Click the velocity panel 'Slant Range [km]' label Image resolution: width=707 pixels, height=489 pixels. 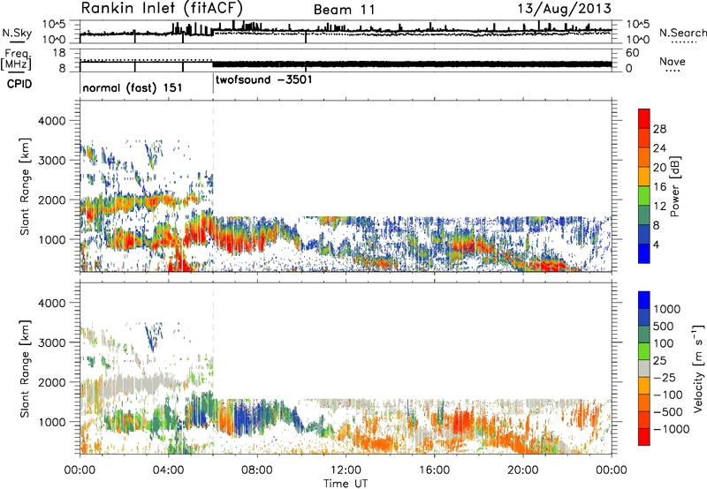[x=25, y=369]
